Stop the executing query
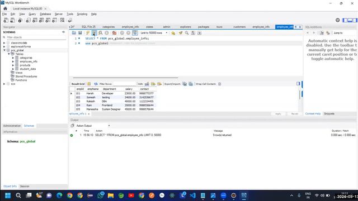Viewport: 358px width, 201px height. [107, 33]
